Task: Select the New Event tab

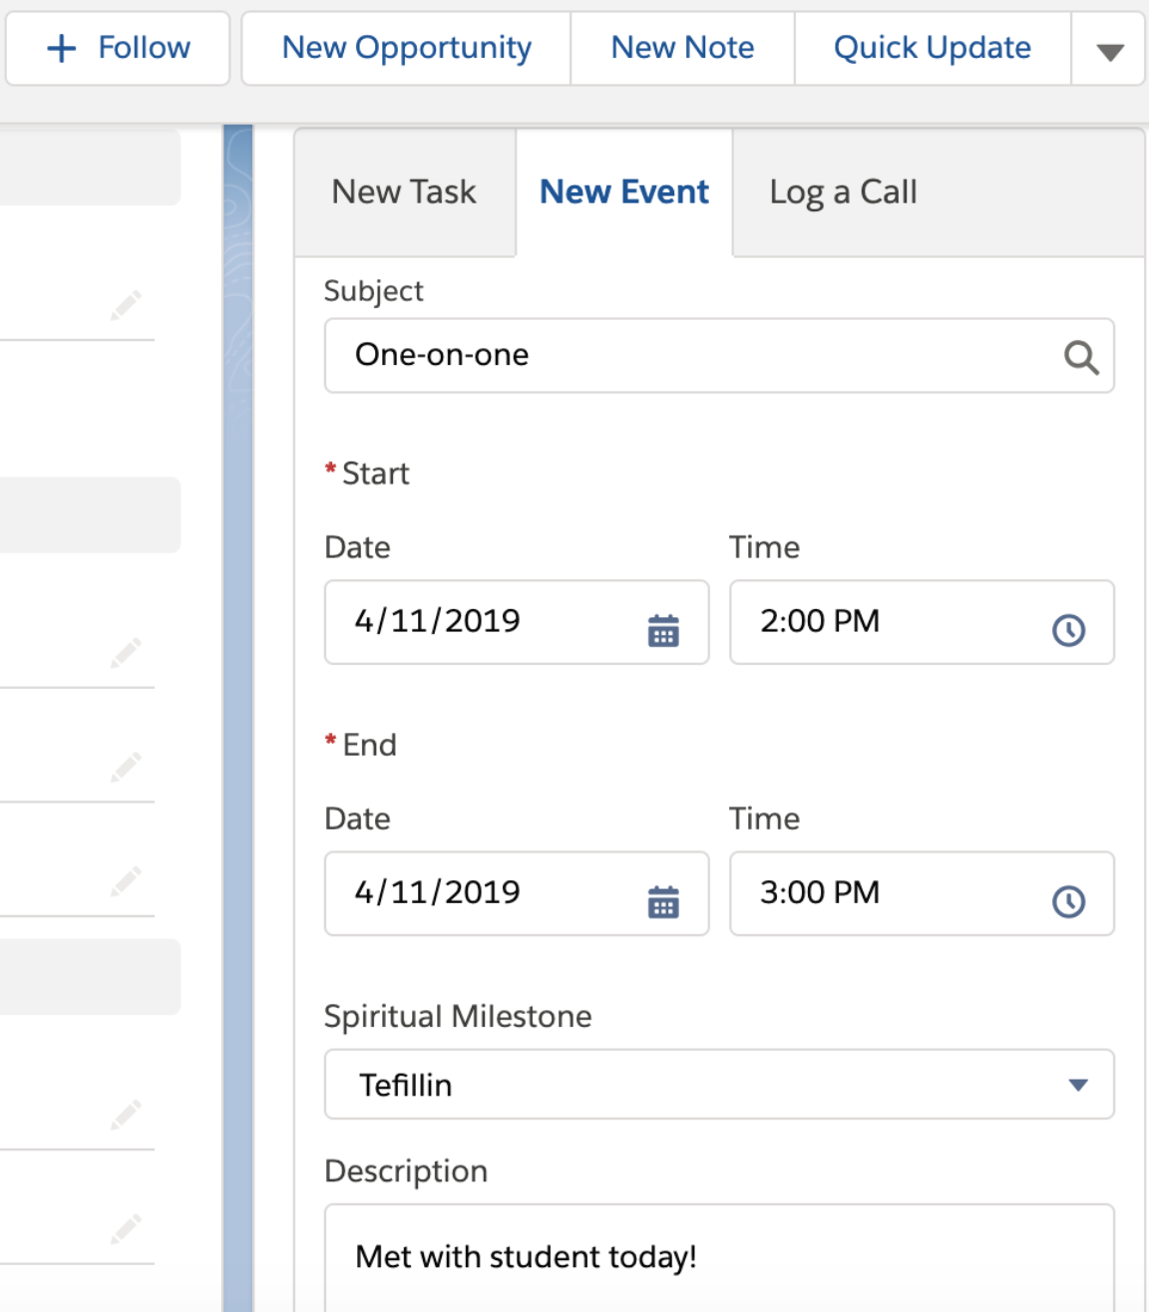Action: point(623,191)
